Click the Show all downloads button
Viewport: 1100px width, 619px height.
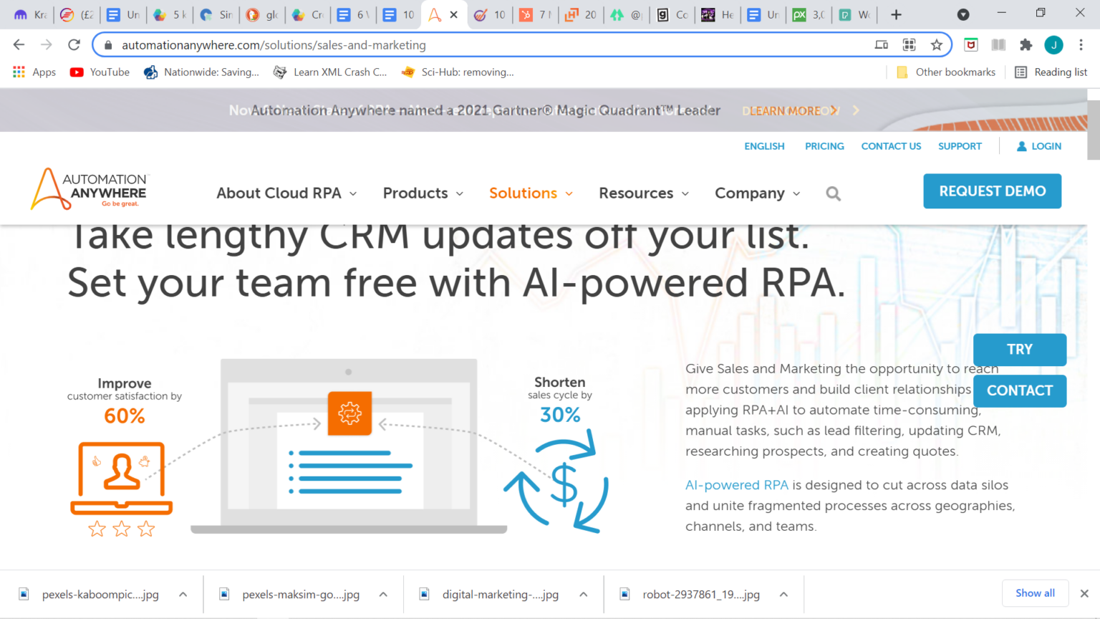(x=1036, y=592)
